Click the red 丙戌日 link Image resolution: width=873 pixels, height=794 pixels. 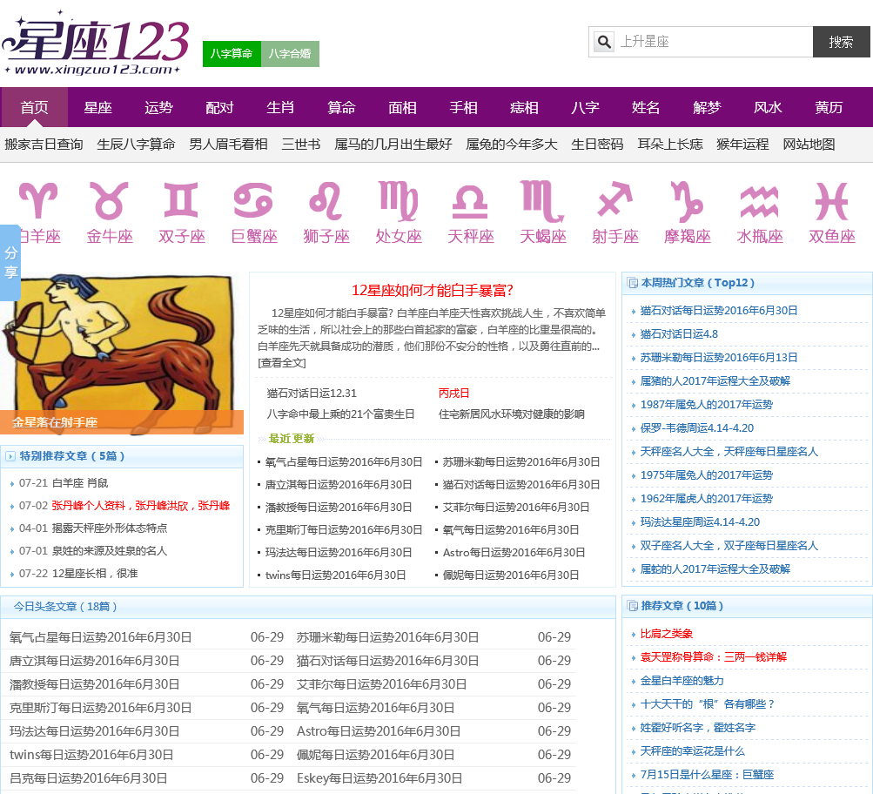point(453,394)
